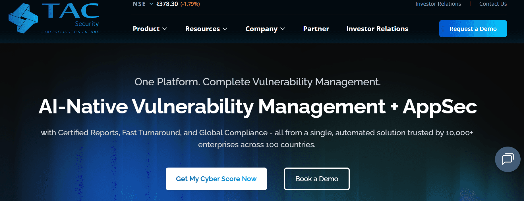Expand the Product menu chevron
The width and height of the screenshot is (524, 201).
(165, 29)
